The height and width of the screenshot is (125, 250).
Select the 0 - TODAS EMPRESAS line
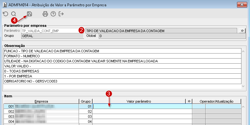point(122,71)
